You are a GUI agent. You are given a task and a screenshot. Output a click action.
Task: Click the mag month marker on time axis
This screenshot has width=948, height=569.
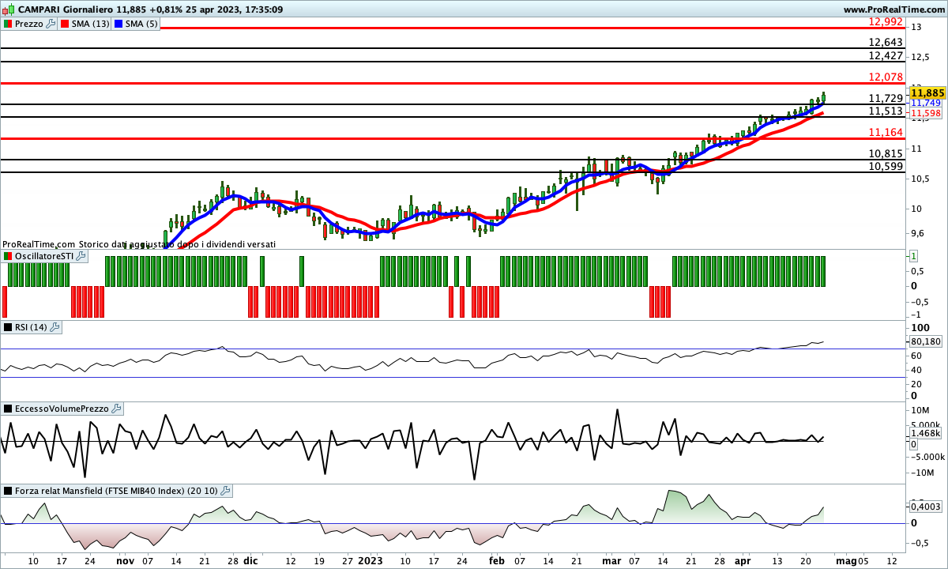tap(845, 560)
